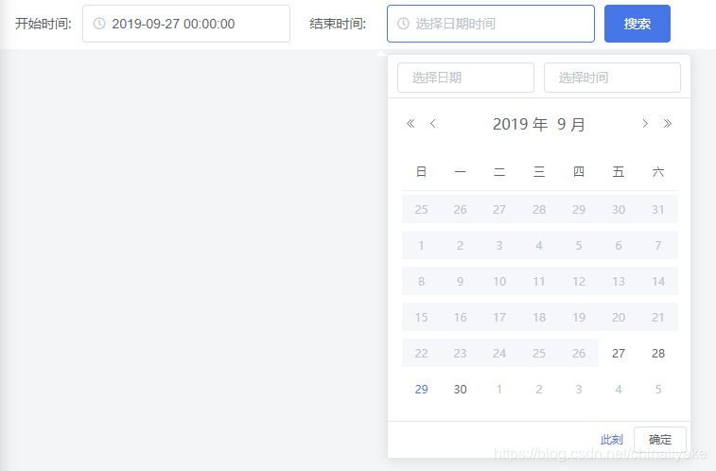Click disabled date 21
The image size is (716, 471).
point(658,317)
